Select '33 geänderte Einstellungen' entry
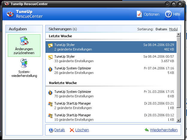Viewport: 187px width, 140px height. (x=74, y=61)
